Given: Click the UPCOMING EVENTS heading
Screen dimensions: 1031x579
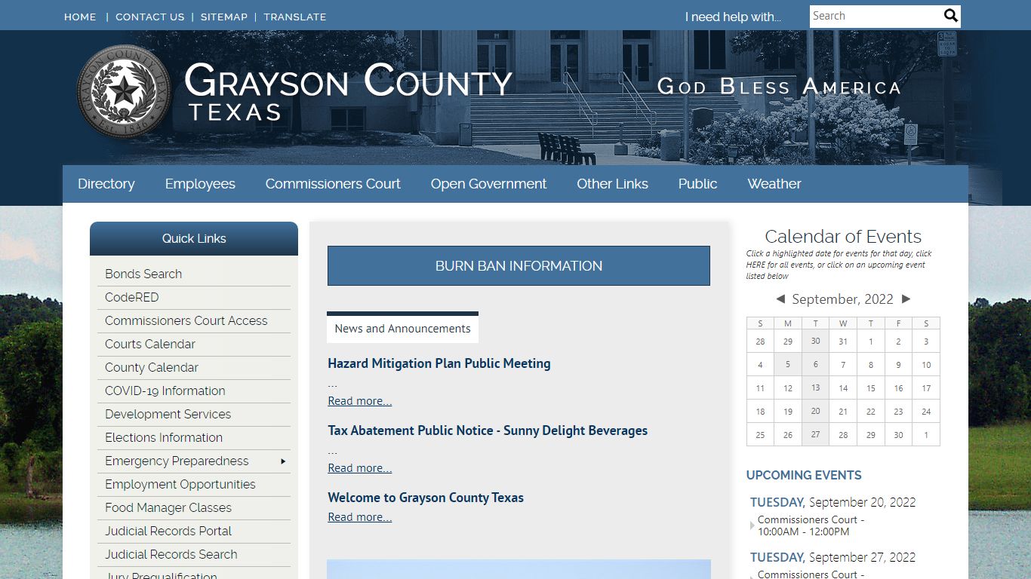Looking at the screenshot, I should point(804,476).
